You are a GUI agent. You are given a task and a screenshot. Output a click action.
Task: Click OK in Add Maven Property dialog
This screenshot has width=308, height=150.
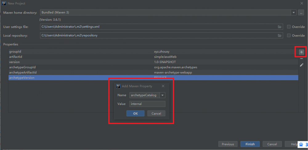pyautogui.click(x=135, y=113)
